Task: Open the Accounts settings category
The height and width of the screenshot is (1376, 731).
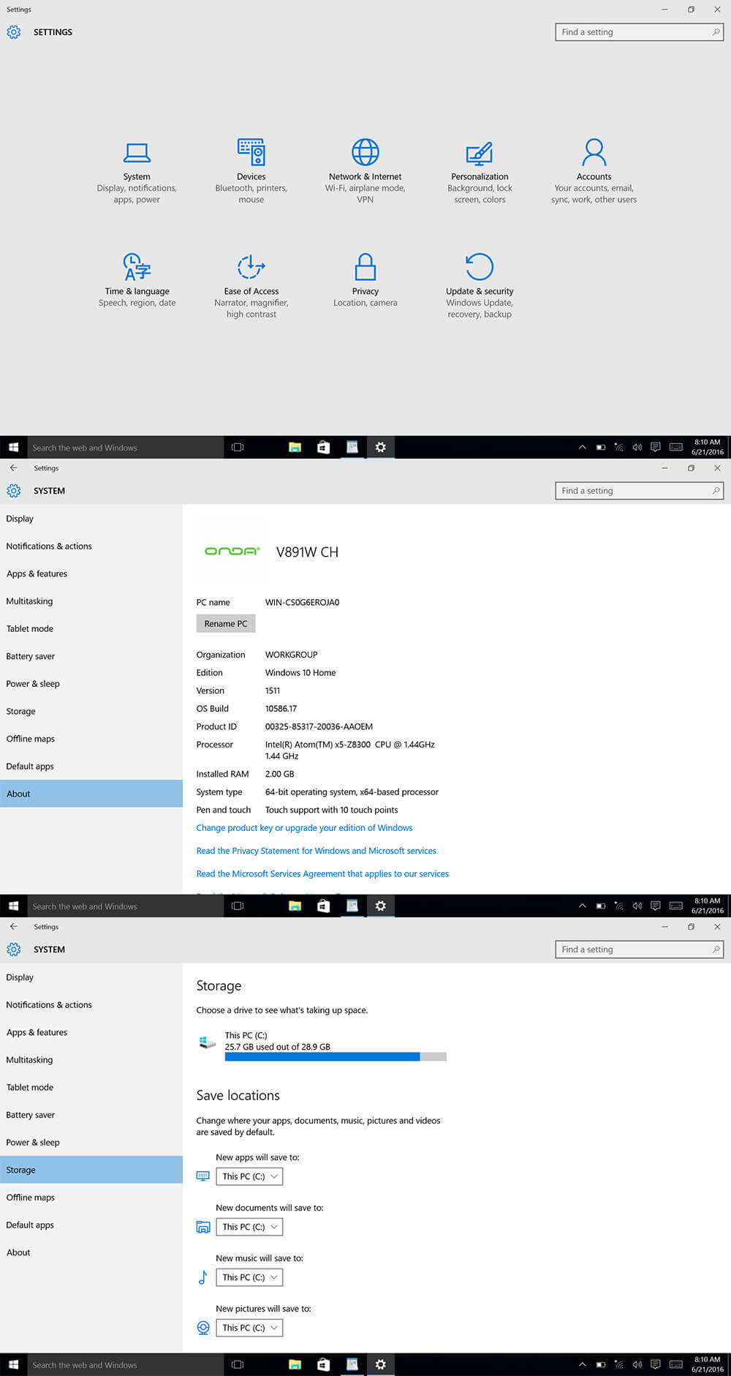Action: (594, 173)
